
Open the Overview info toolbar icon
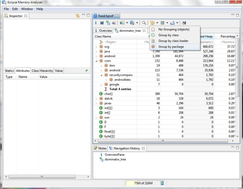[x=96, y=23]
